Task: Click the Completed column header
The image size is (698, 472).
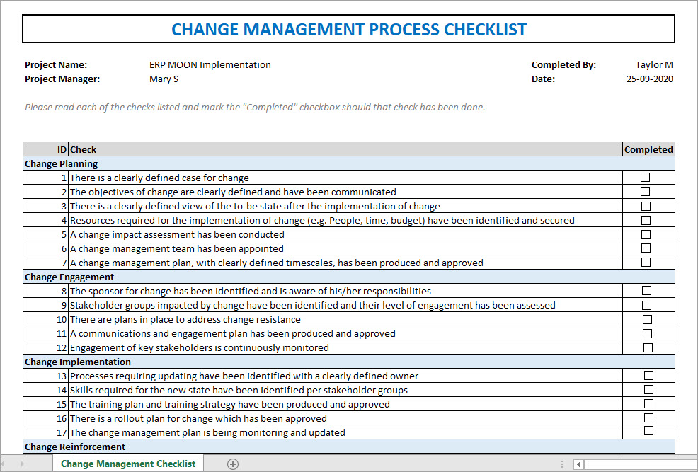Action: [x=648, y=149]
